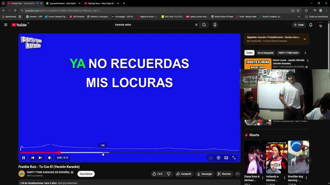Open the tab search dropdown arrow

click(x=3, y=3)
